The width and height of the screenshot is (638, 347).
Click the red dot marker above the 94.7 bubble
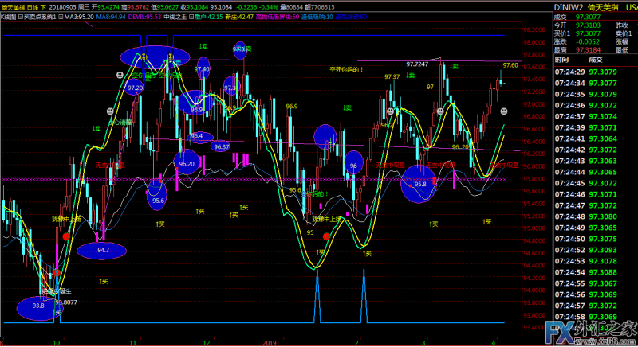66,236
